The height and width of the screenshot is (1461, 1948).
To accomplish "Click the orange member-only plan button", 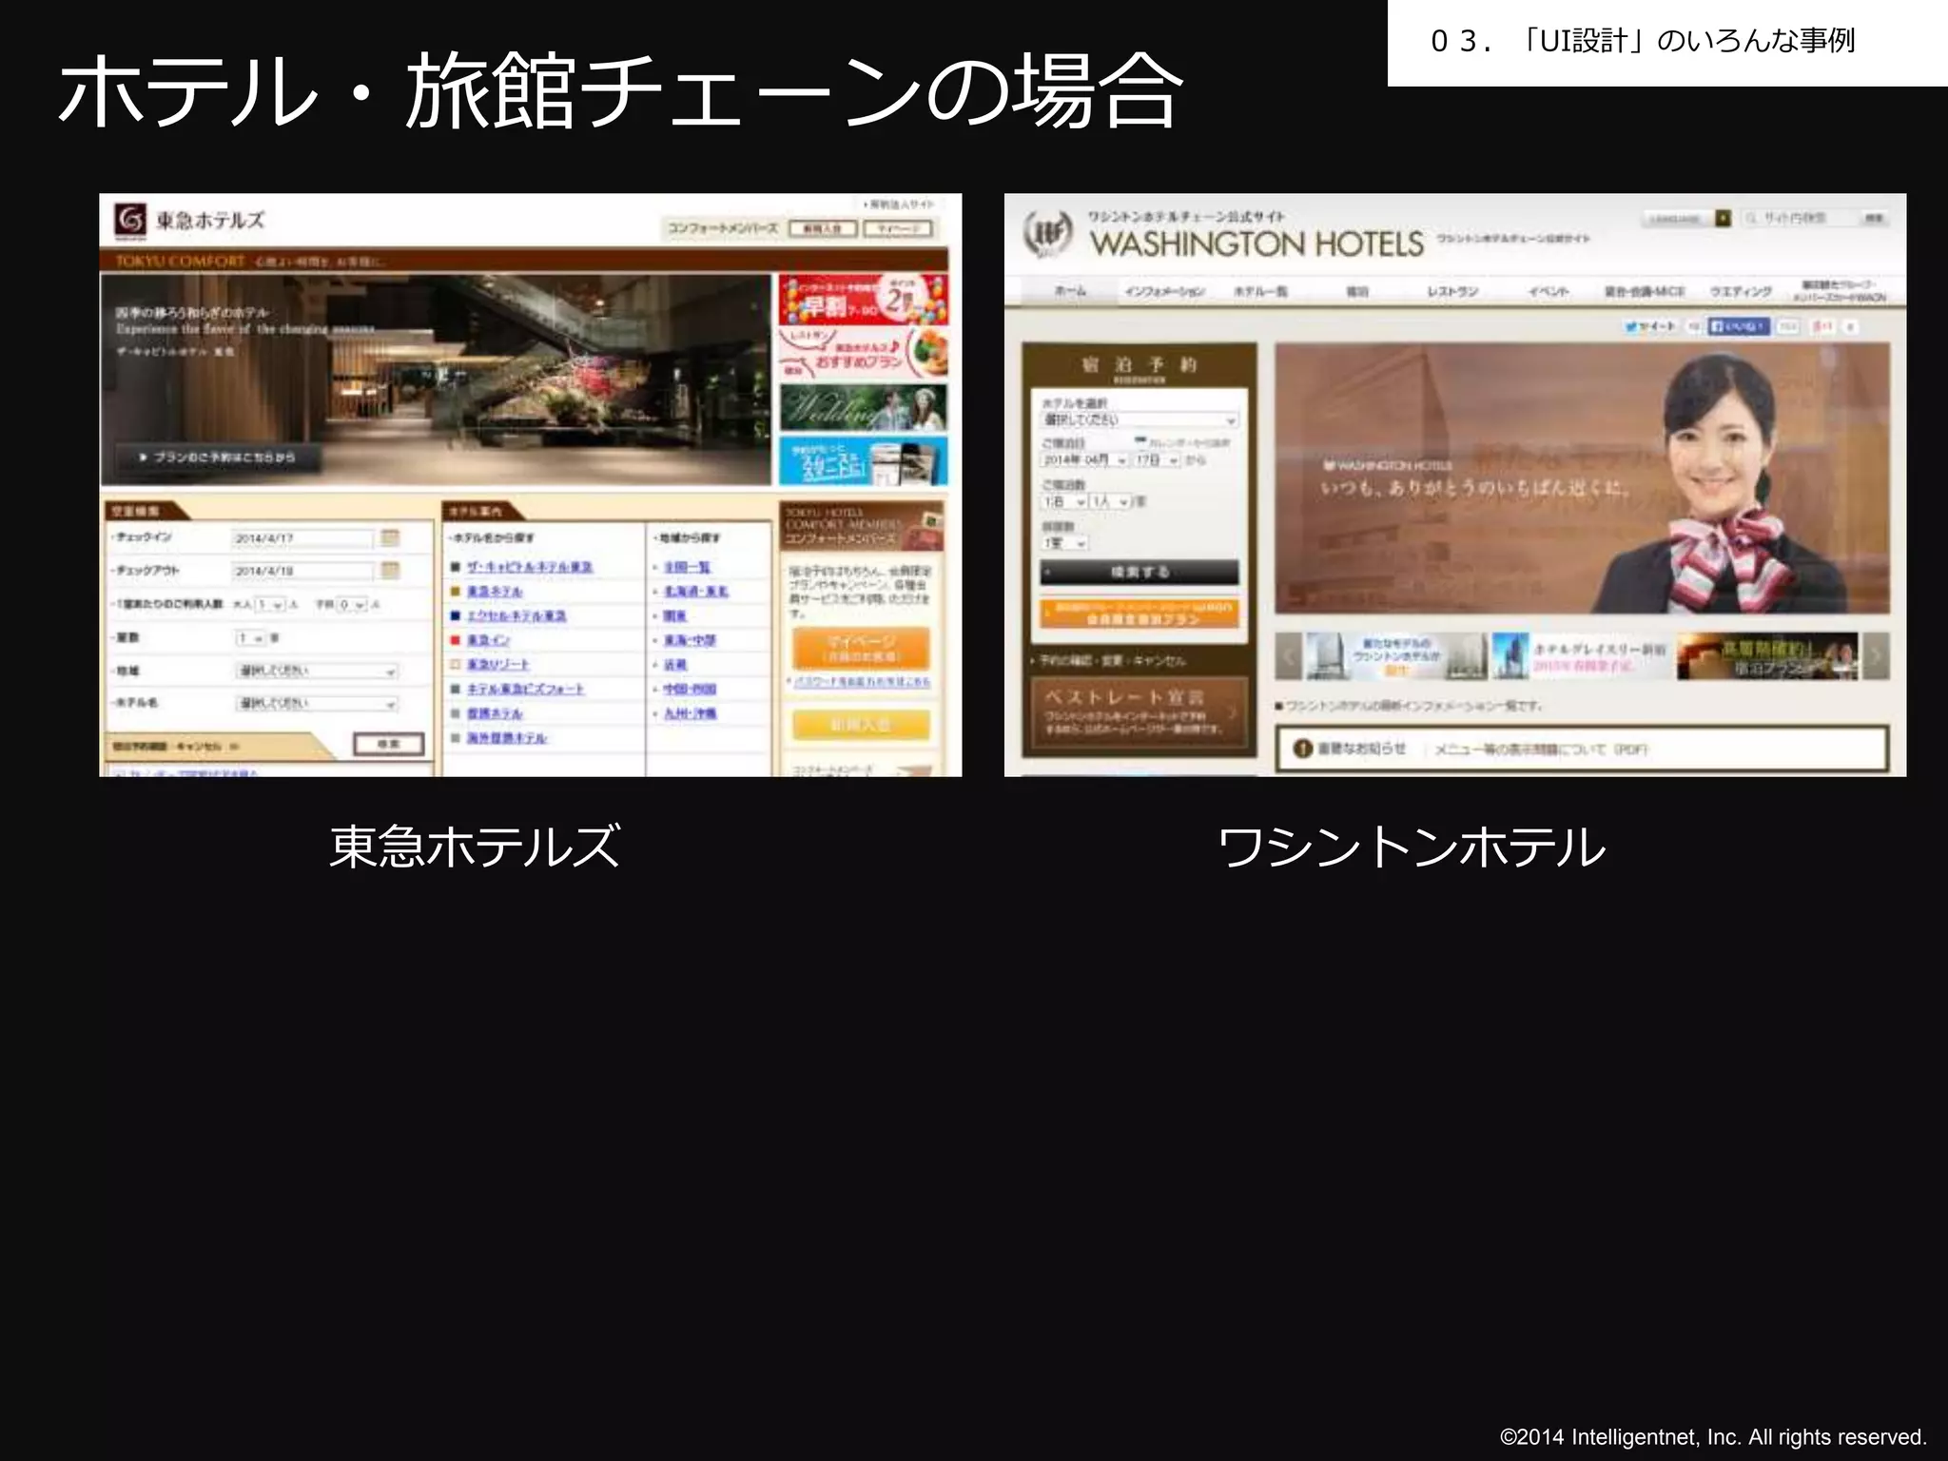I will click(x=1140, y=614).
